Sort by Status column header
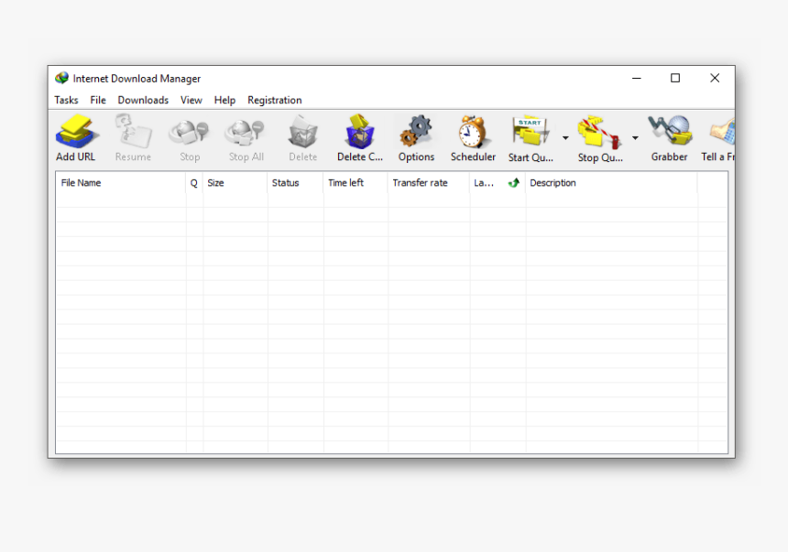The width and height of the screenshot is (788, 552). [295, 183]
